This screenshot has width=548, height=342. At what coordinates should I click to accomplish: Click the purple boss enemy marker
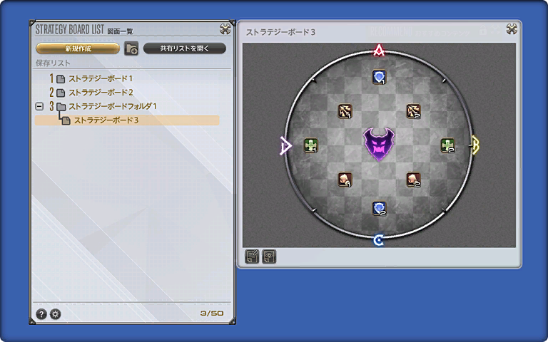click(379, 143)
